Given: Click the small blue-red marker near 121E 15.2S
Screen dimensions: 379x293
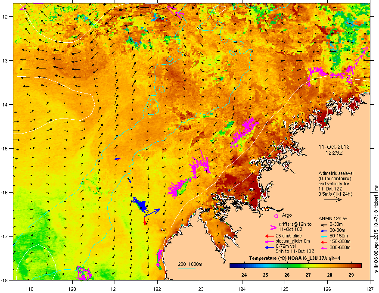Looking at the screenshot, I should coord(118,159).
